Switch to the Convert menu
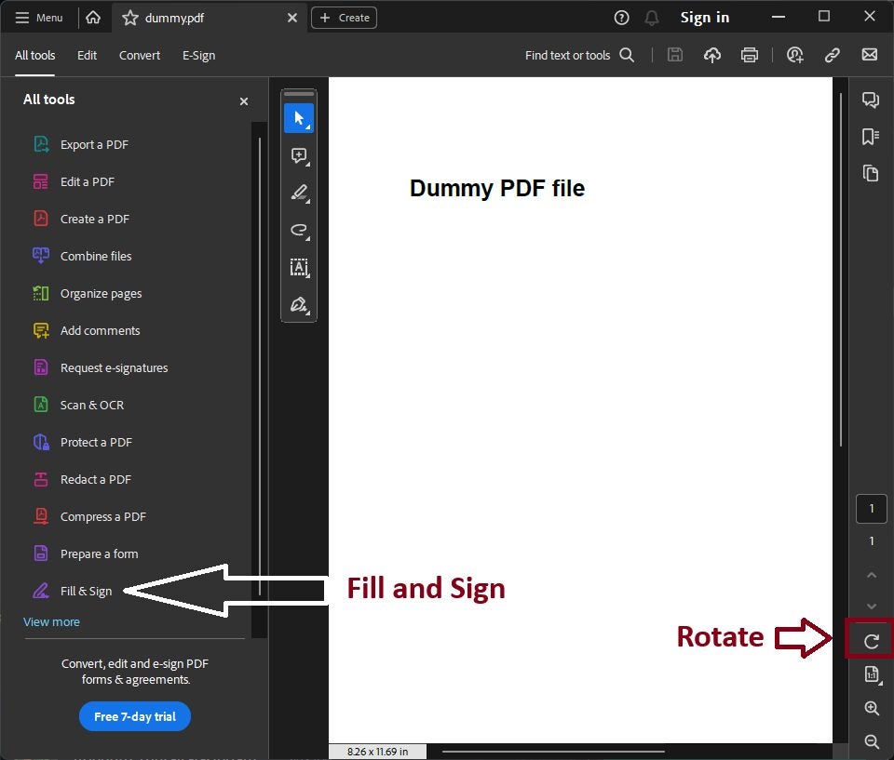This screenshot has height=760, width=894. pyautogui.click(x=140, y=55)
